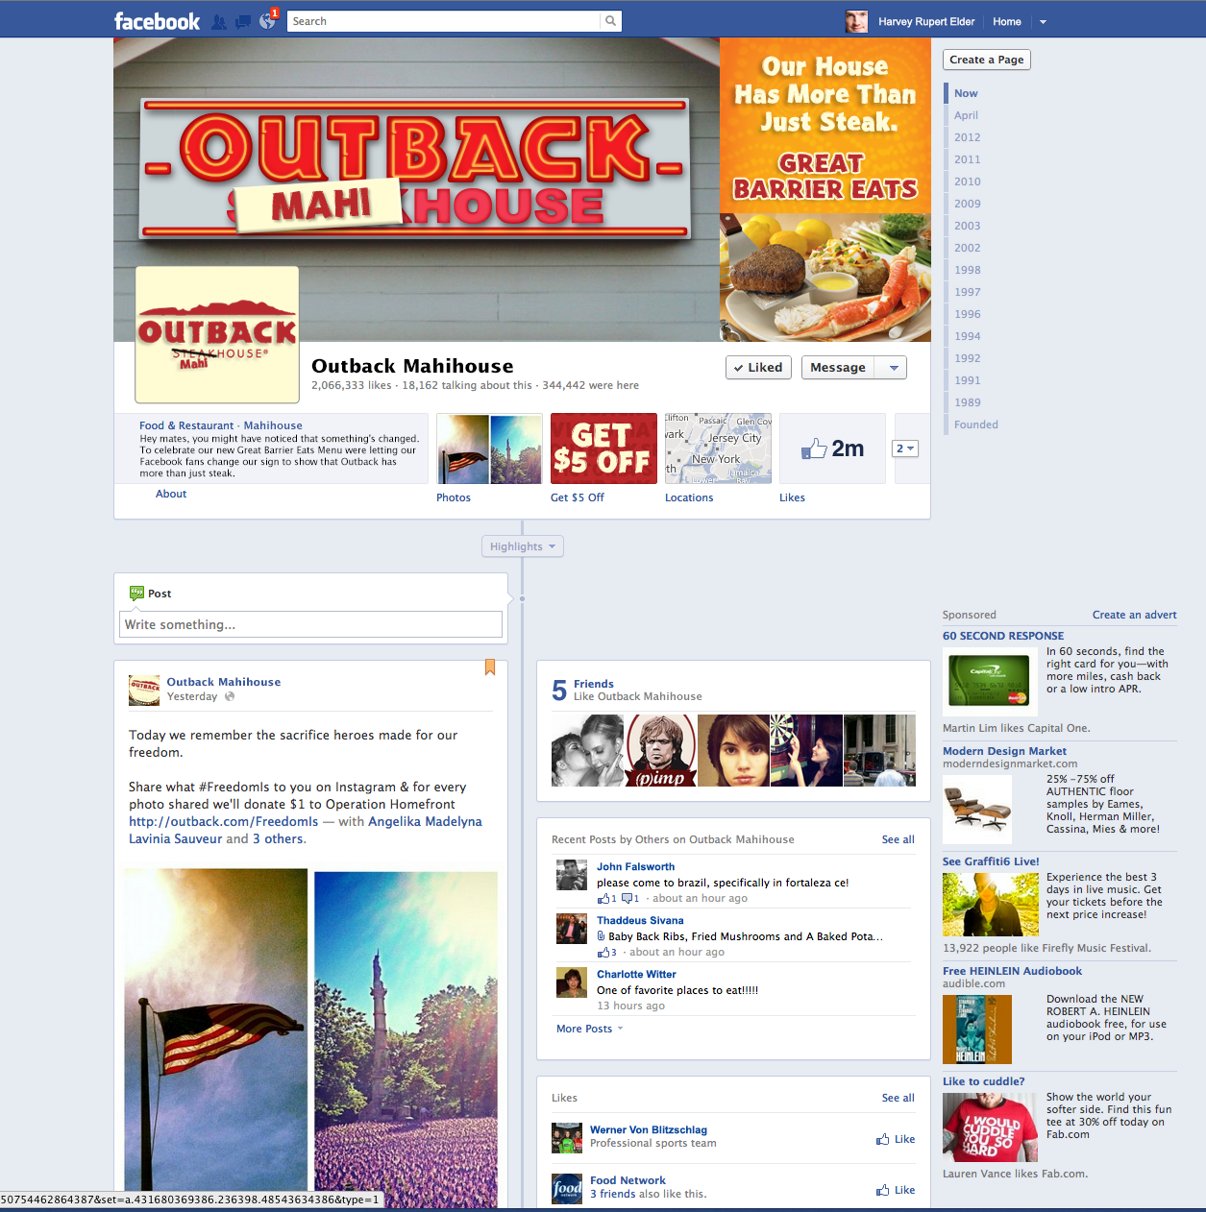Open the American flag photo in post
Screen dimensions: 1206x1212
216,1037
